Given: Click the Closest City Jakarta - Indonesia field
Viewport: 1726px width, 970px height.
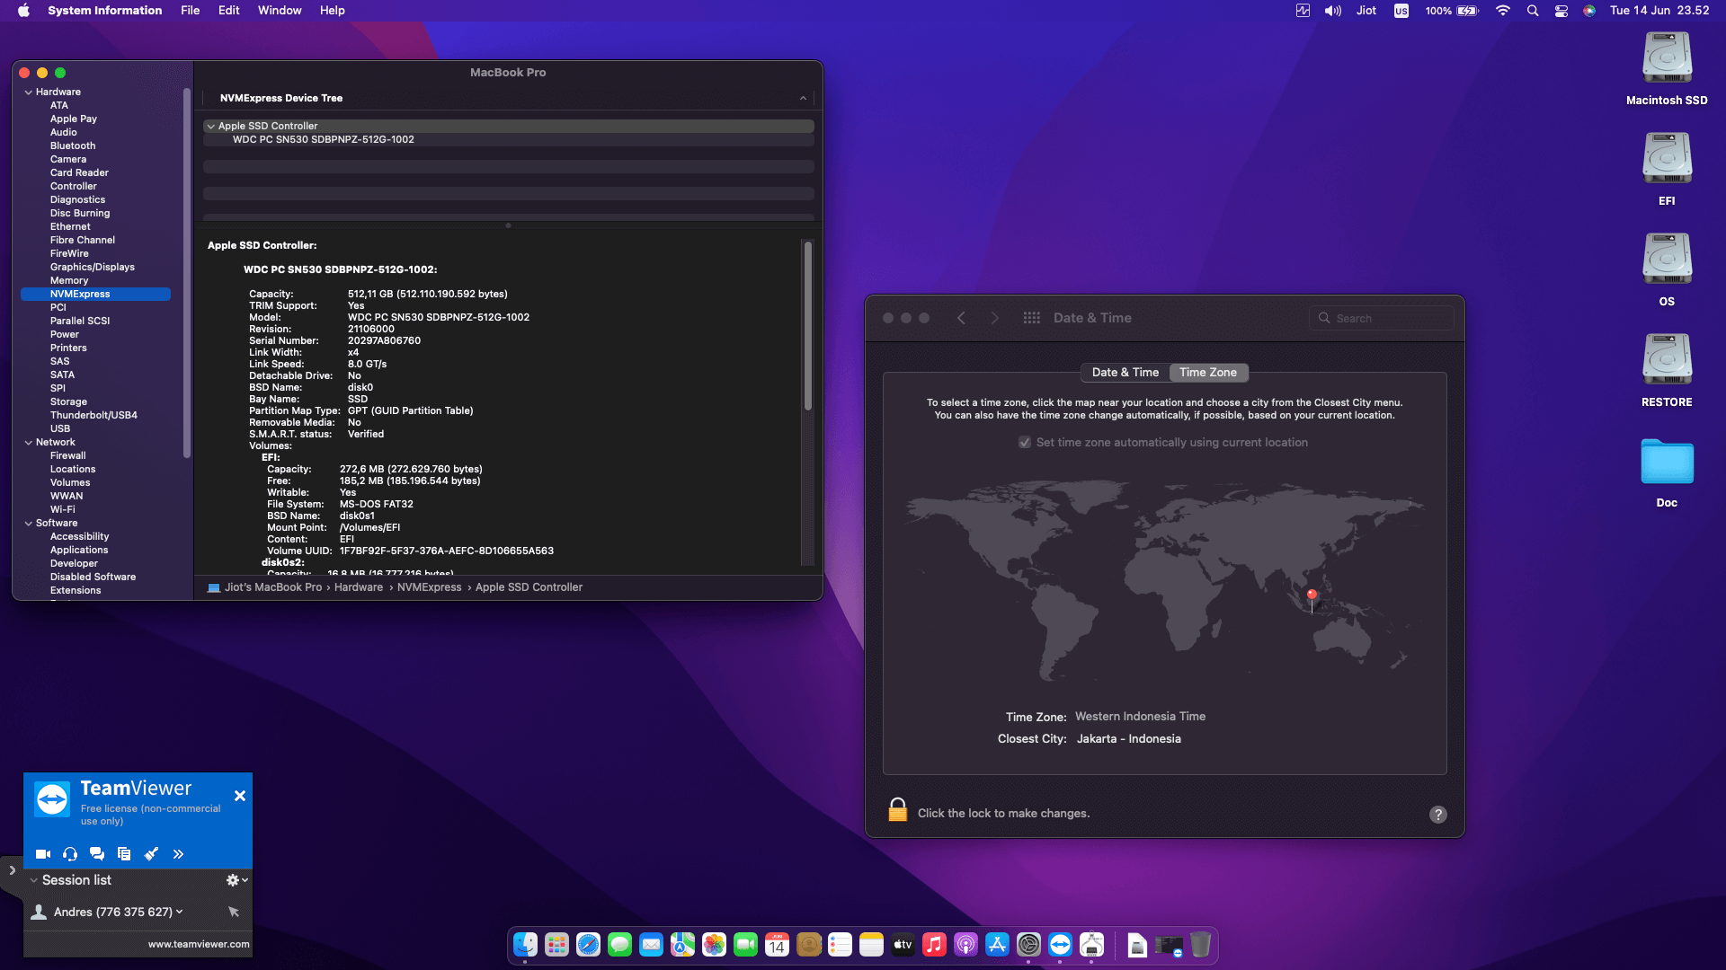Looking at the screenshot, I should pos(1129,739).
